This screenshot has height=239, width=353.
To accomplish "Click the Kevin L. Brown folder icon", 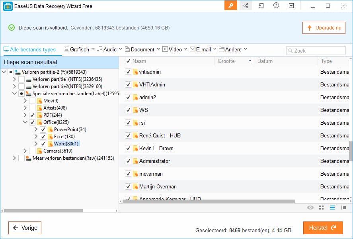I will [x=135, y=148].
